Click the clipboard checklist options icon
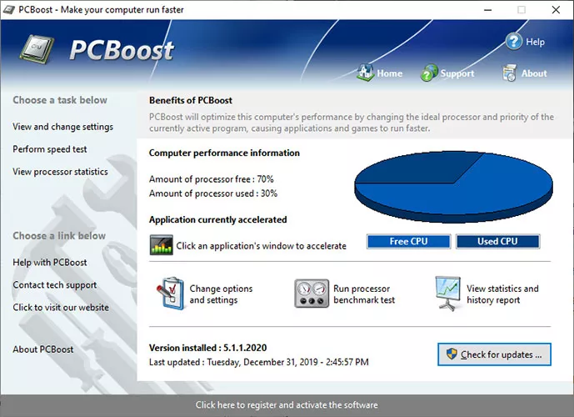 (x=170, y=294)
